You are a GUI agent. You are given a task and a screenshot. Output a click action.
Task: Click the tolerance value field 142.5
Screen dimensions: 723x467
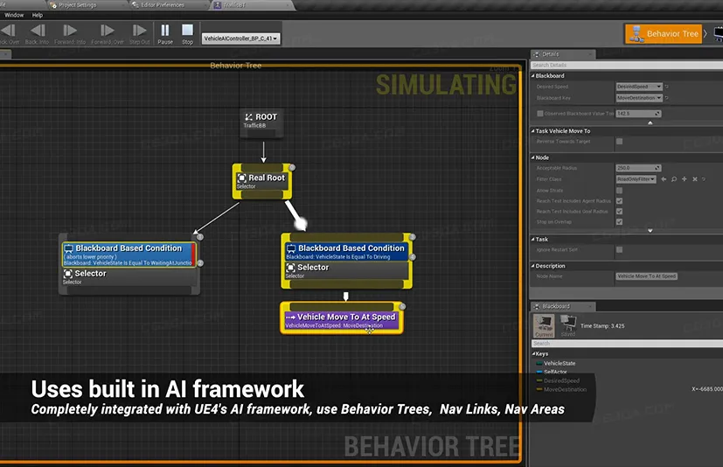638,114
